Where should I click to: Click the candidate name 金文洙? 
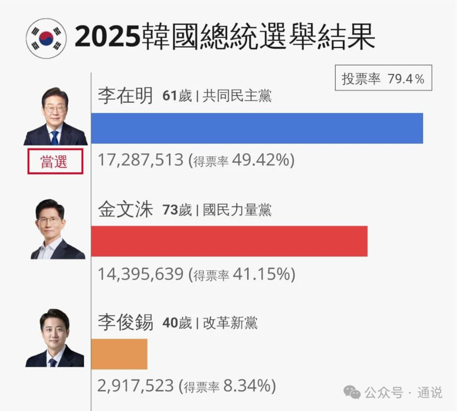[125, 210]
